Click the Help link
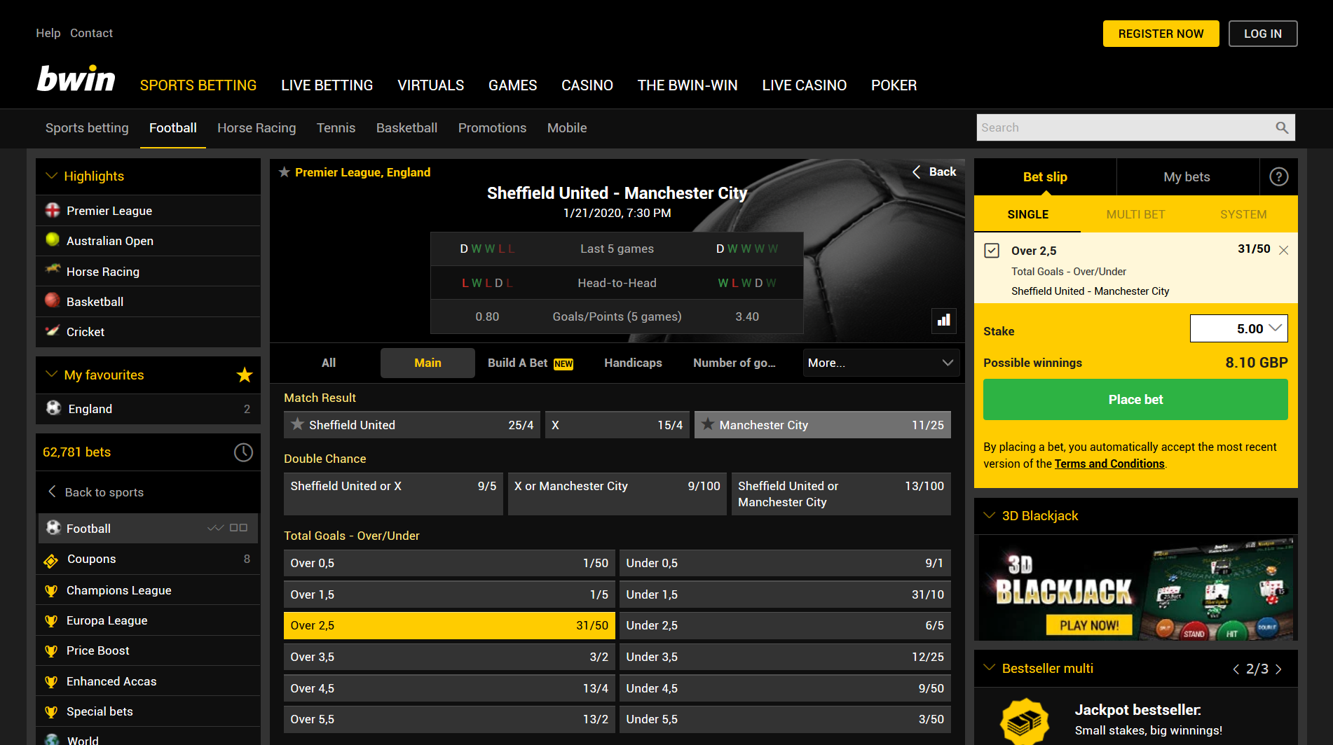The height and width of the screenshot is (745, 1333). (x=48, y=33)
